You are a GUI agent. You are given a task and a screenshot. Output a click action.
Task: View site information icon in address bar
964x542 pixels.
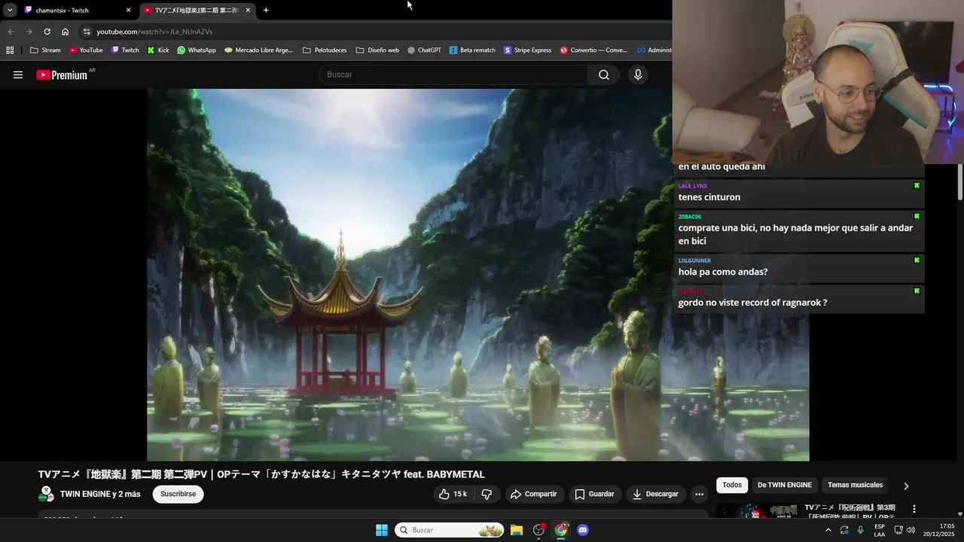pos(87,32)
